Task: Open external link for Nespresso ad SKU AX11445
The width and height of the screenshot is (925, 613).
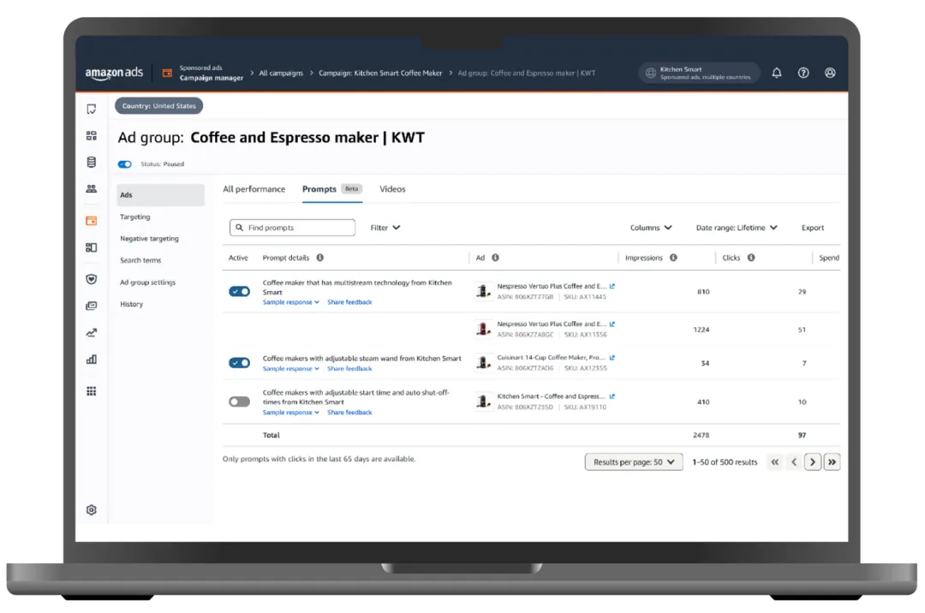Action: pos(612,287)
